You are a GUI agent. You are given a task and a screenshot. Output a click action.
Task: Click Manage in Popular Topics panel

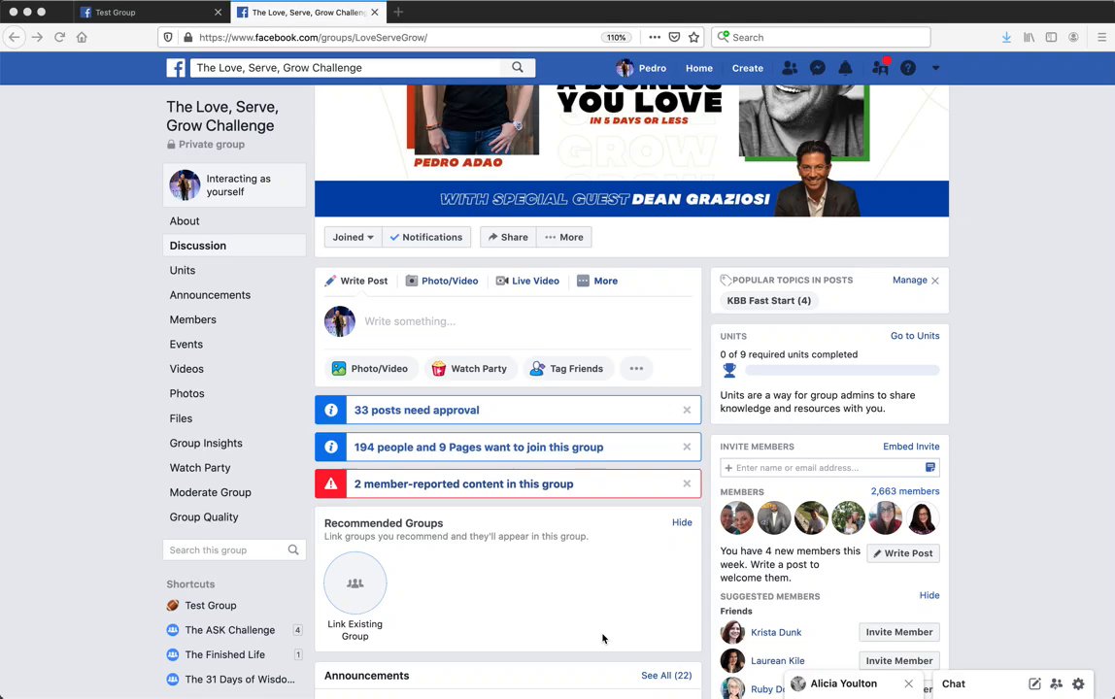(909, 281)
